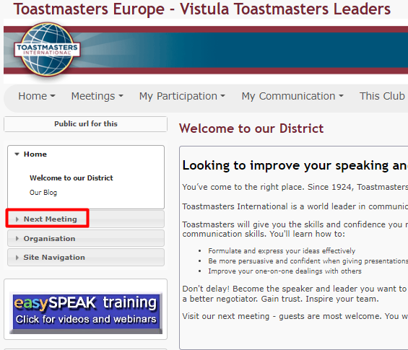Collapse the Home sidebar section arrow
The image size is (408, 350).
(x=17, y=154)
